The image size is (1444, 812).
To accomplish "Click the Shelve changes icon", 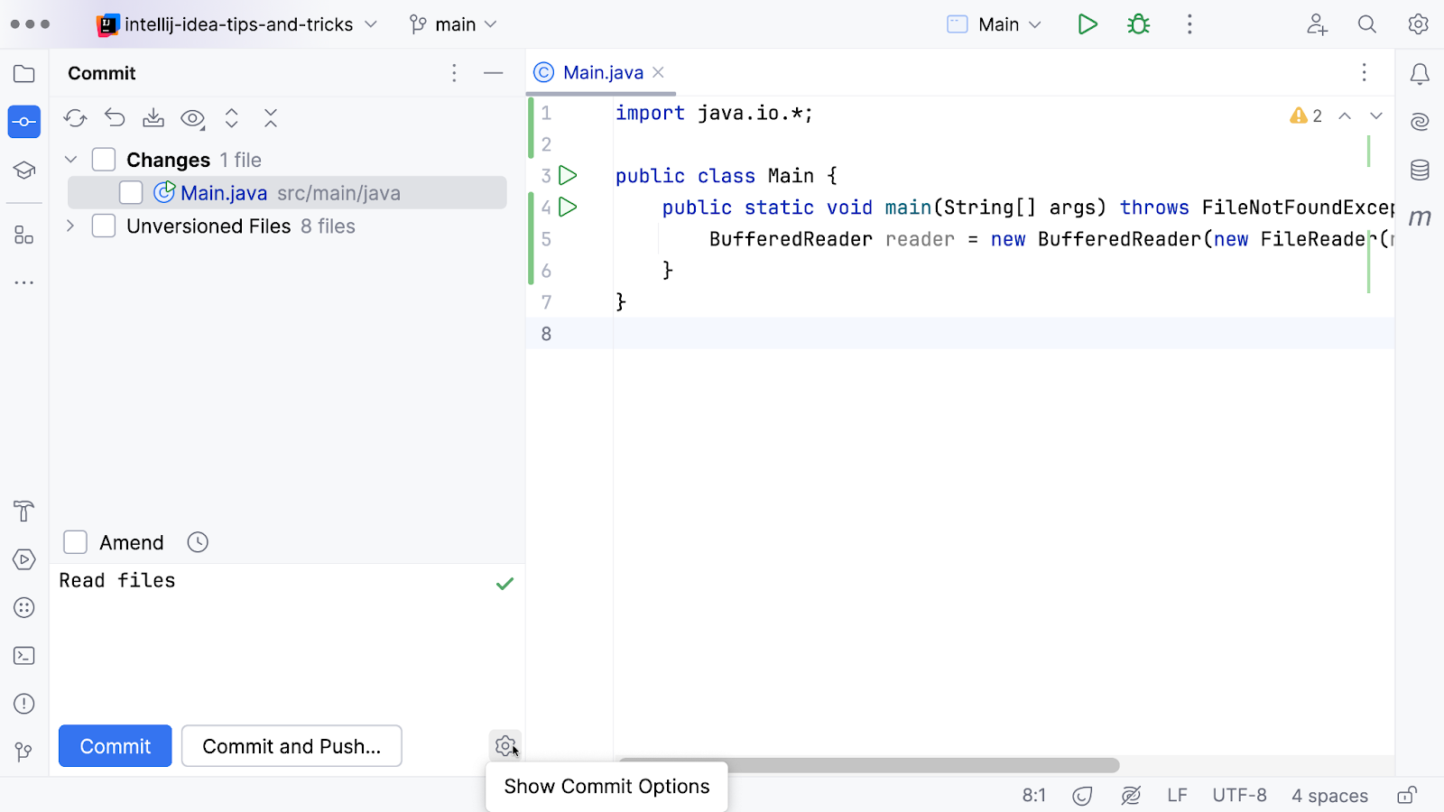I will [153, 118].
